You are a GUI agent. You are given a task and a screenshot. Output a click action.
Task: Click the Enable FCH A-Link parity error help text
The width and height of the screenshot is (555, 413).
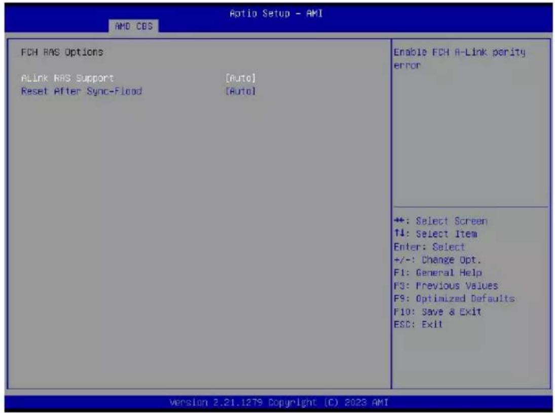coord(459,59)
